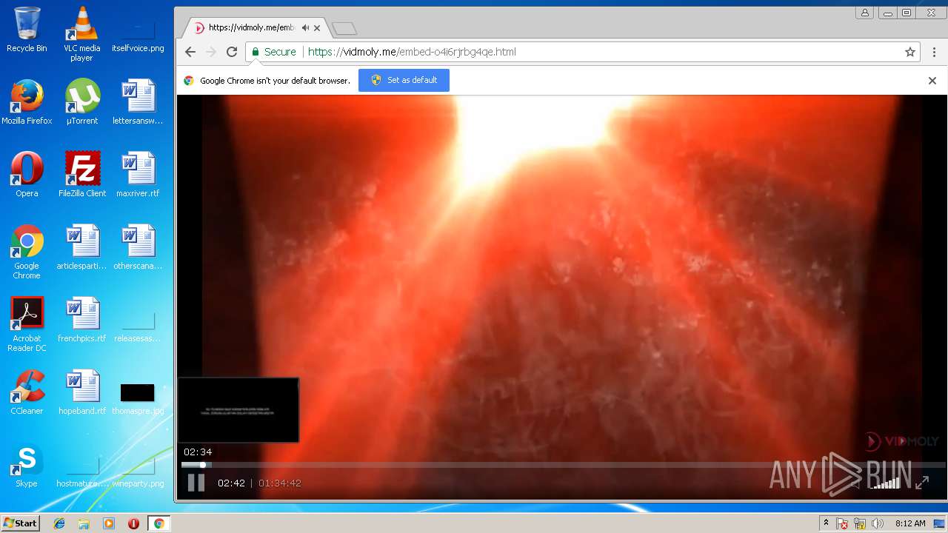Select the lettersansw... document on the desktop

point(138,102)
